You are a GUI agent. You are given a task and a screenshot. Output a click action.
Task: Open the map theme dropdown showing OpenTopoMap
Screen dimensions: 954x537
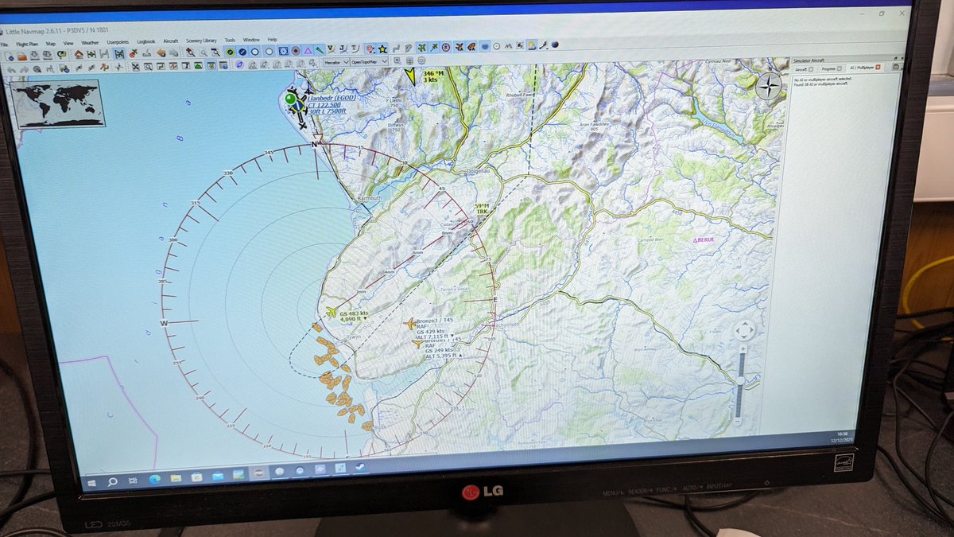[x=369, y=61]
